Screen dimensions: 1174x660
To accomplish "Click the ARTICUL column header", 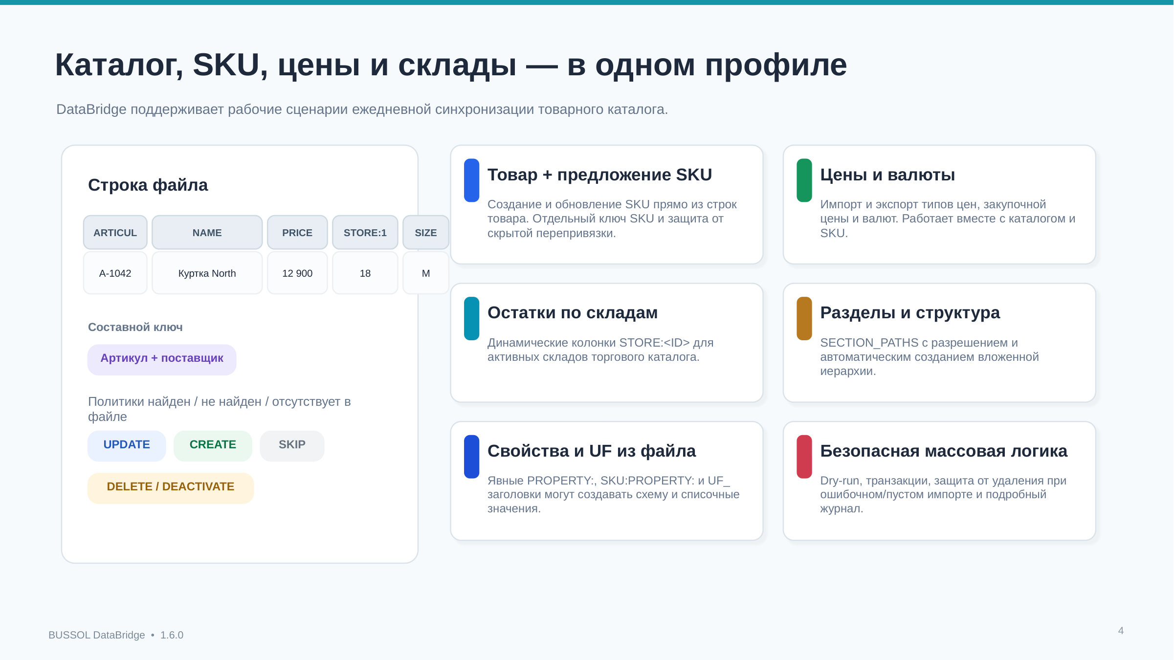I will click(x=115, y=233).
